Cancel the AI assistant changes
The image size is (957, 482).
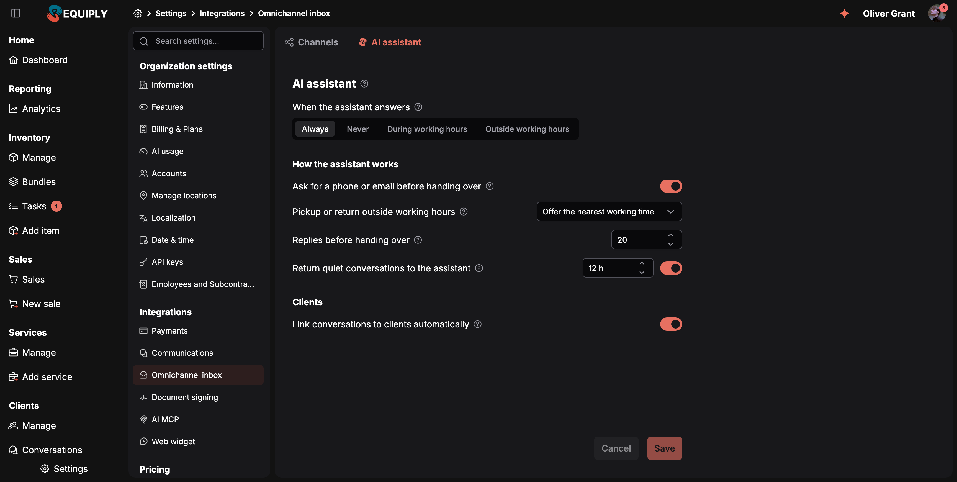[x=616, y=448]
